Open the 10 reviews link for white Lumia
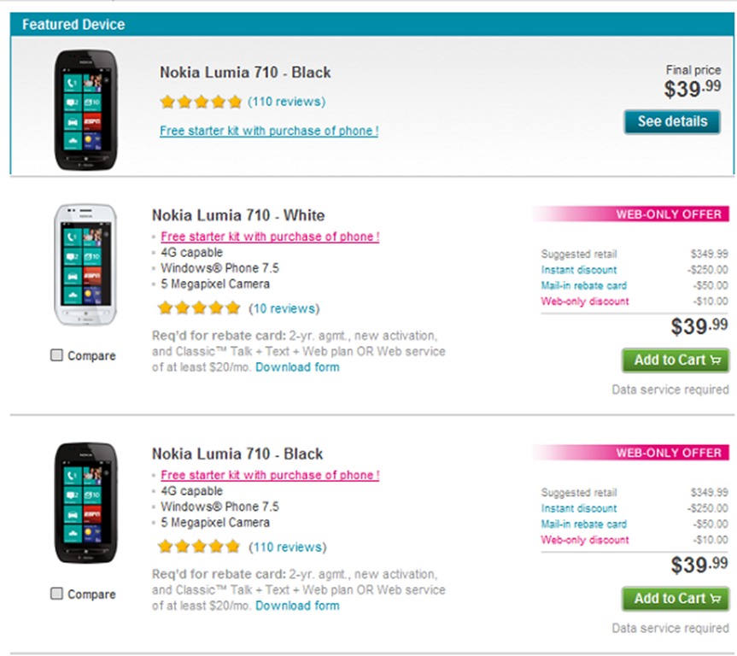The width and height of the screenshot is (737, 656). [x=284, y=308]
